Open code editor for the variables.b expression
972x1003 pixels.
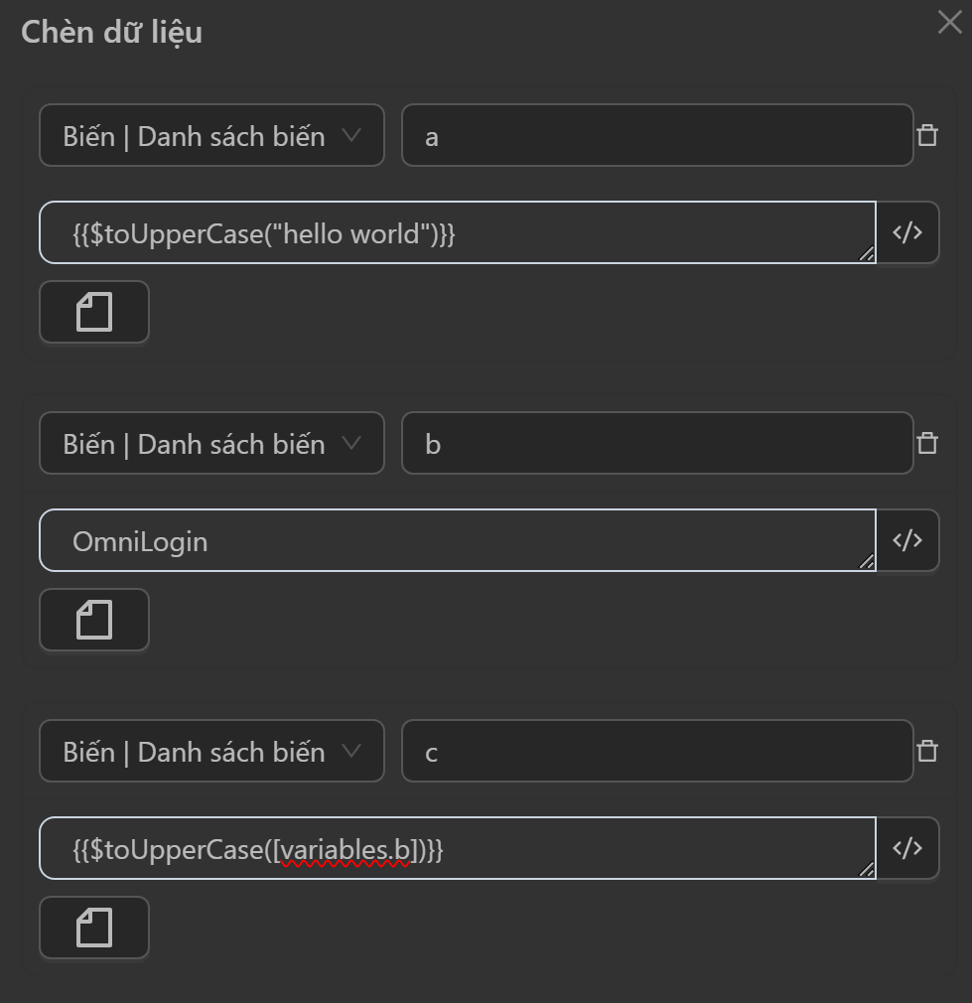(x=907, y=849)
